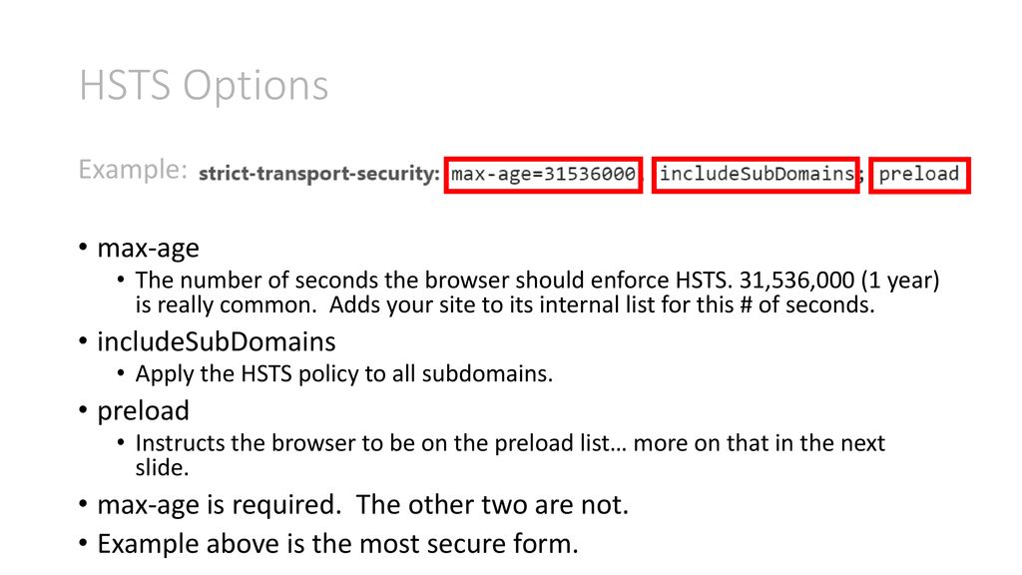This screenshot has height=575, width=1022.
Task: Select the max-age bullet heading
Action: [148, 249]
